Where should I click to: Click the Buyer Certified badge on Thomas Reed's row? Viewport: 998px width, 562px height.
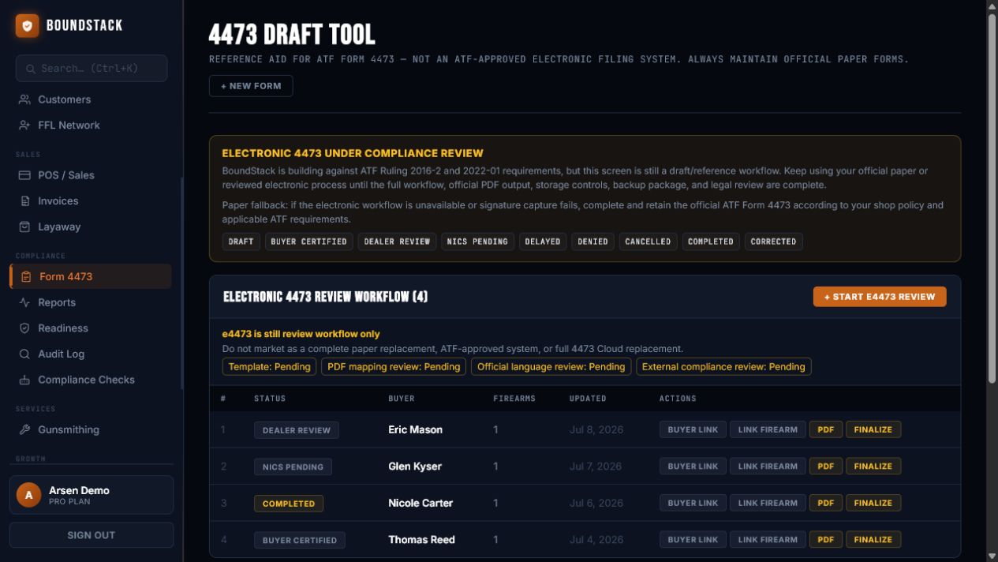[300, 540]
